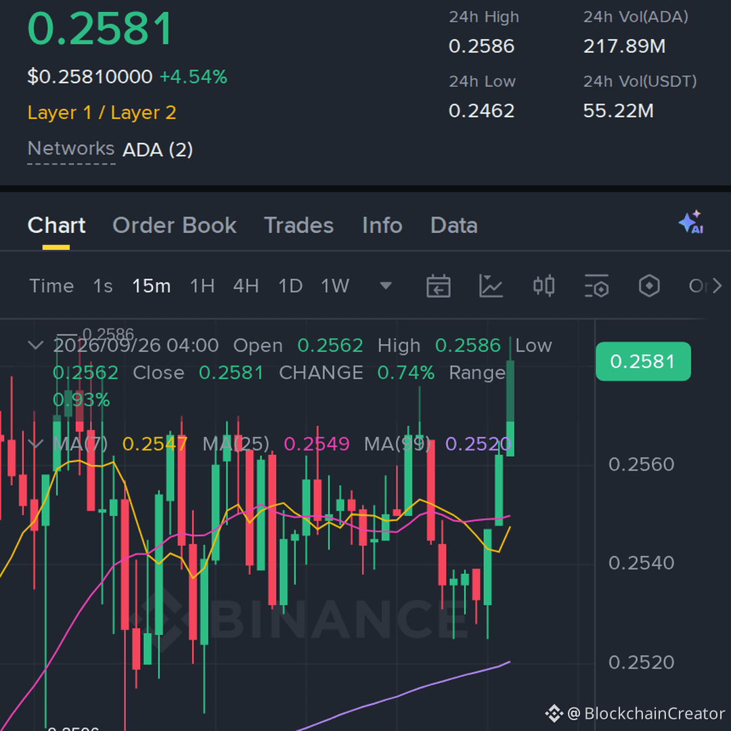Open the chart indicators icon

491,286
